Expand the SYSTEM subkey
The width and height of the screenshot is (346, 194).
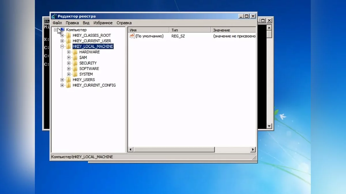[69, 74]
